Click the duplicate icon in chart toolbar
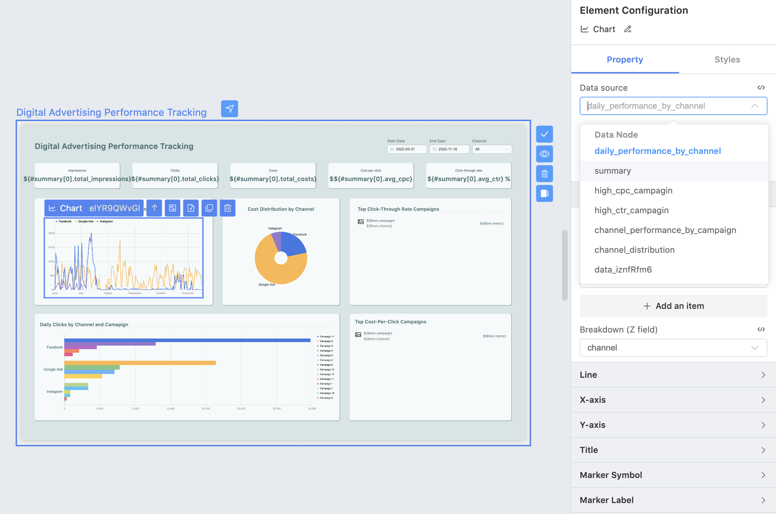The image size is (776, 514). point(209,208)
